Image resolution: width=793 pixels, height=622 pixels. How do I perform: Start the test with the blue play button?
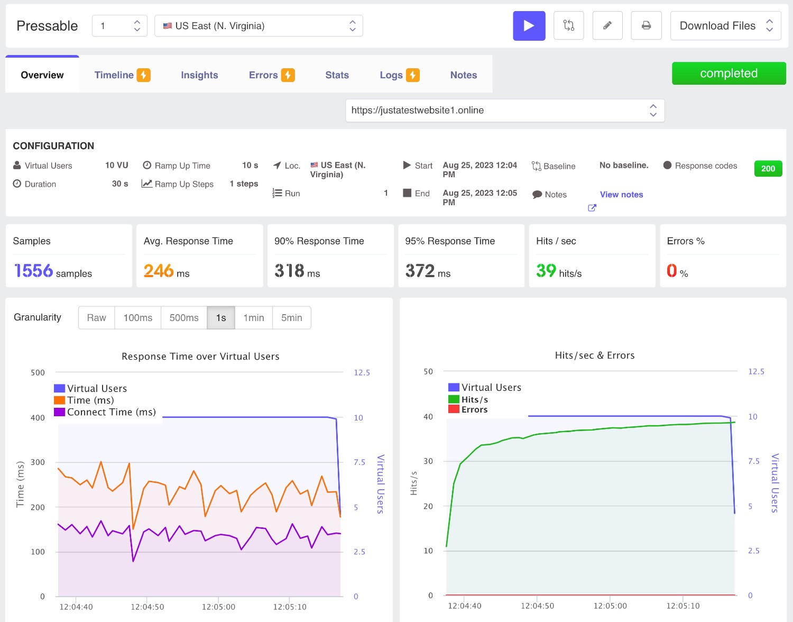(x=529, y=25)
